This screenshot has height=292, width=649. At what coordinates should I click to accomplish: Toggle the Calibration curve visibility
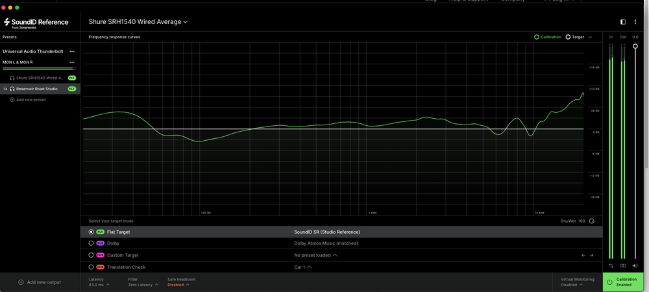(x=548, y=37)
